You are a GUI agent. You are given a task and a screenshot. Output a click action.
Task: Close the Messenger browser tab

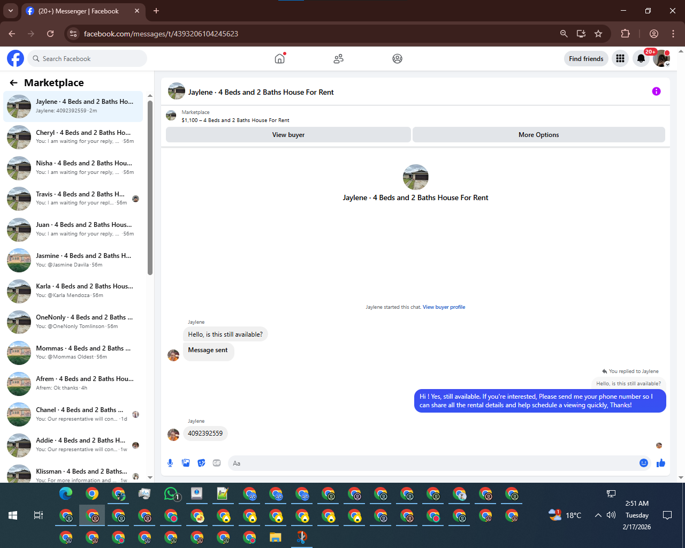(137, 11)
